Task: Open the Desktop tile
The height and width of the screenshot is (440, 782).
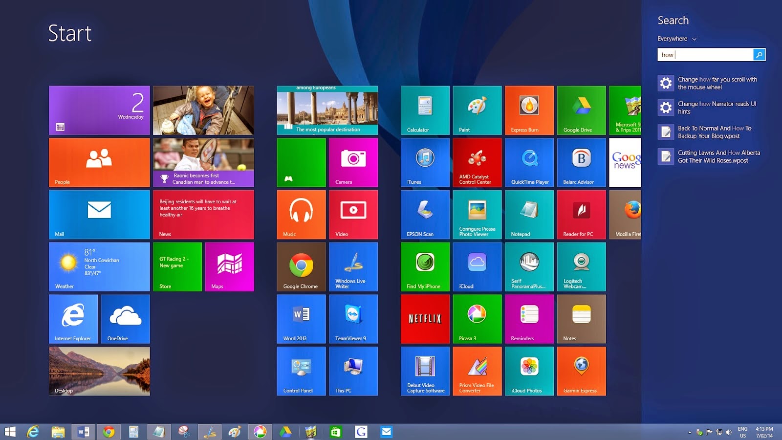Action: click(x=99, y=371)
